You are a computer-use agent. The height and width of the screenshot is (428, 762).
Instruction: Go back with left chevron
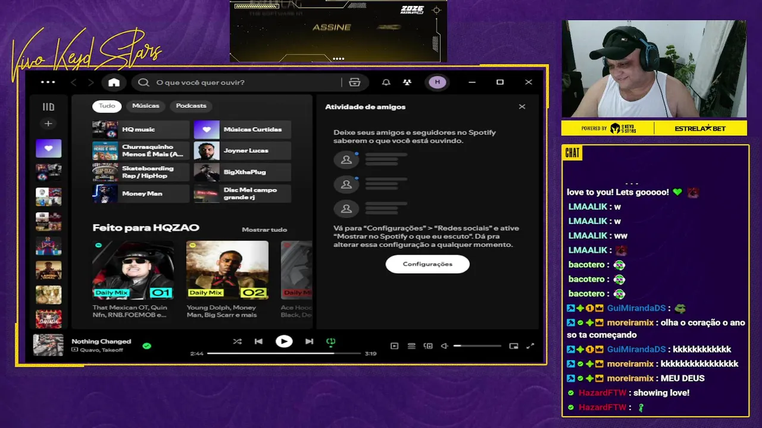coord(74,83)
